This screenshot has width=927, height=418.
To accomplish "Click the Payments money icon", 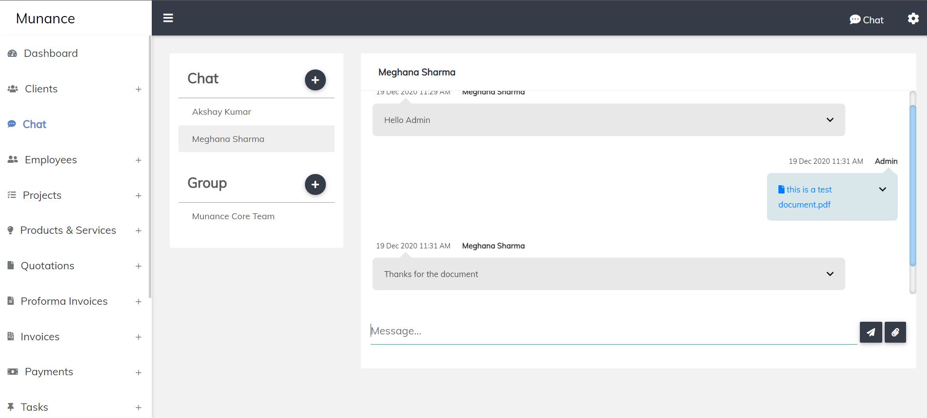I will pyautogui.click(x=13, y=372).
